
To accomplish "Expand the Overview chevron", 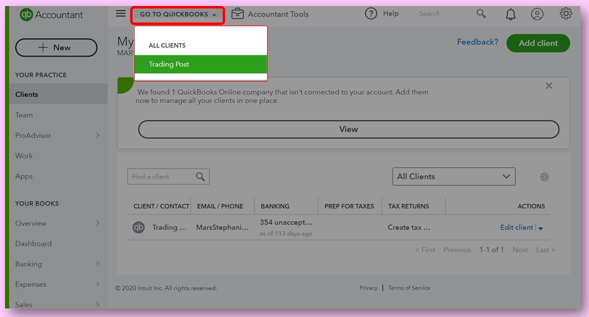I will coord(98,223).
